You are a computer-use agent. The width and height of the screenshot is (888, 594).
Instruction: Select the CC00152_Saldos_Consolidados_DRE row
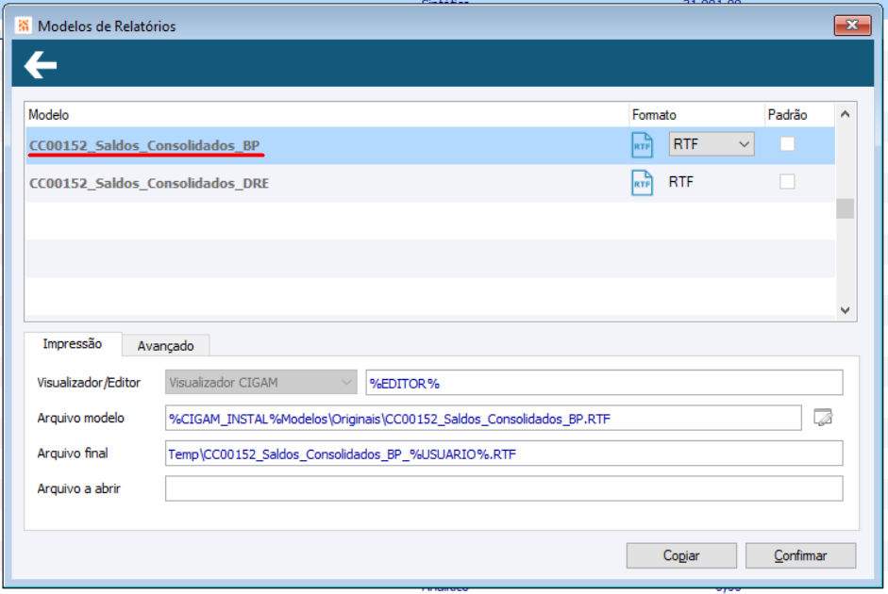pyautogui.click(x=429, y=183)
